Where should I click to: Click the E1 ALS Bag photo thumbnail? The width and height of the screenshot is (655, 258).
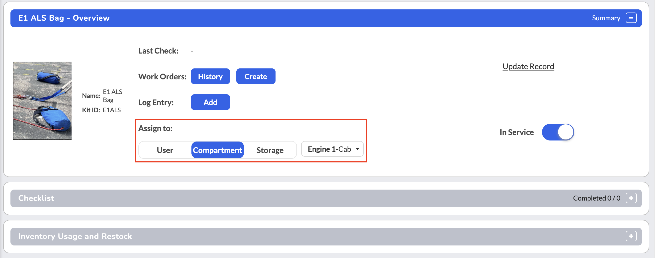[42, 101]
